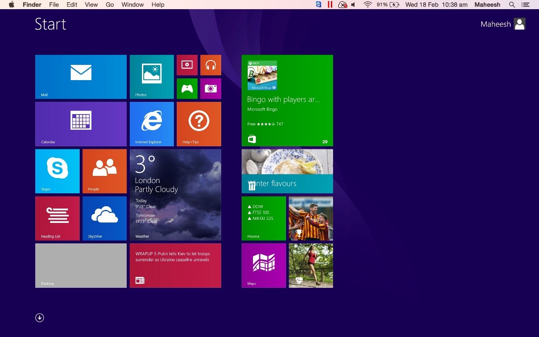Screen dimensions: 539x337
Task: Open the Photos tile
Action: 152,77
